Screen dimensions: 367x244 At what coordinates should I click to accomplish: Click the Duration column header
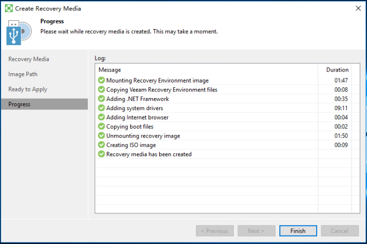[x=337, y=70]
